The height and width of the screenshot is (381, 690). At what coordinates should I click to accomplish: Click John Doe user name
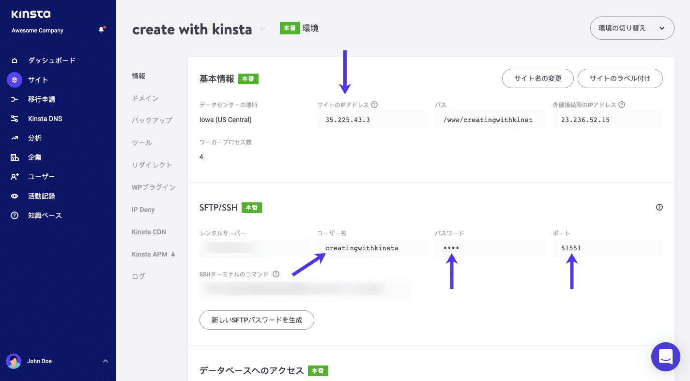pos(40,361)
